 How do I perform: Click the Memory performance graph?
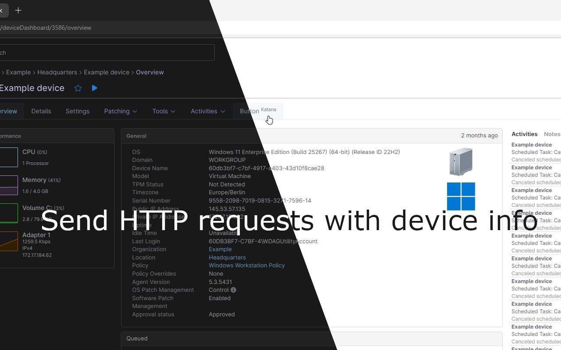[x=9, y=185]
